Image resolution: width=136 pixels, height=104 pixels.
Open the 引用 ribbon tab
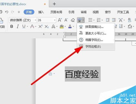coord(71,12)
